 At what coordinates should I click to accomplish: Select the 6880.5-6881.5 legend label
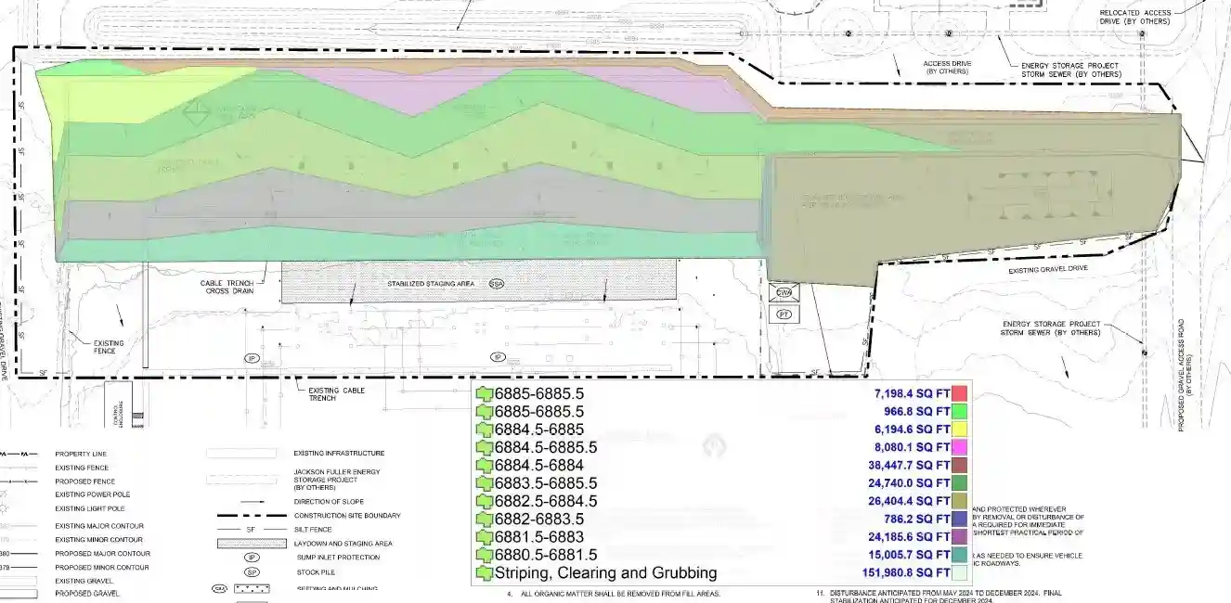click(546, 555)
